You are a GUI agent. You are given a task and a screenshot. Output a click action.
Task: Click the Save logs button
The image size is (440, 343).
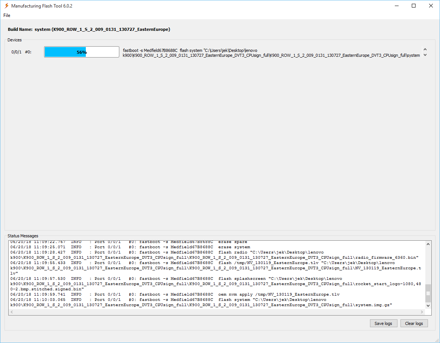pyautogui.click(x=383, y=323)
